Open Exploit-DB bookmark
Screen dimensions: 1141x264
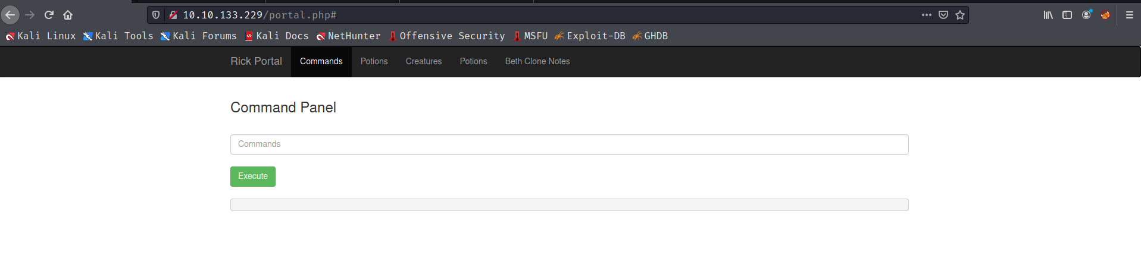click(x=590, y=36)
